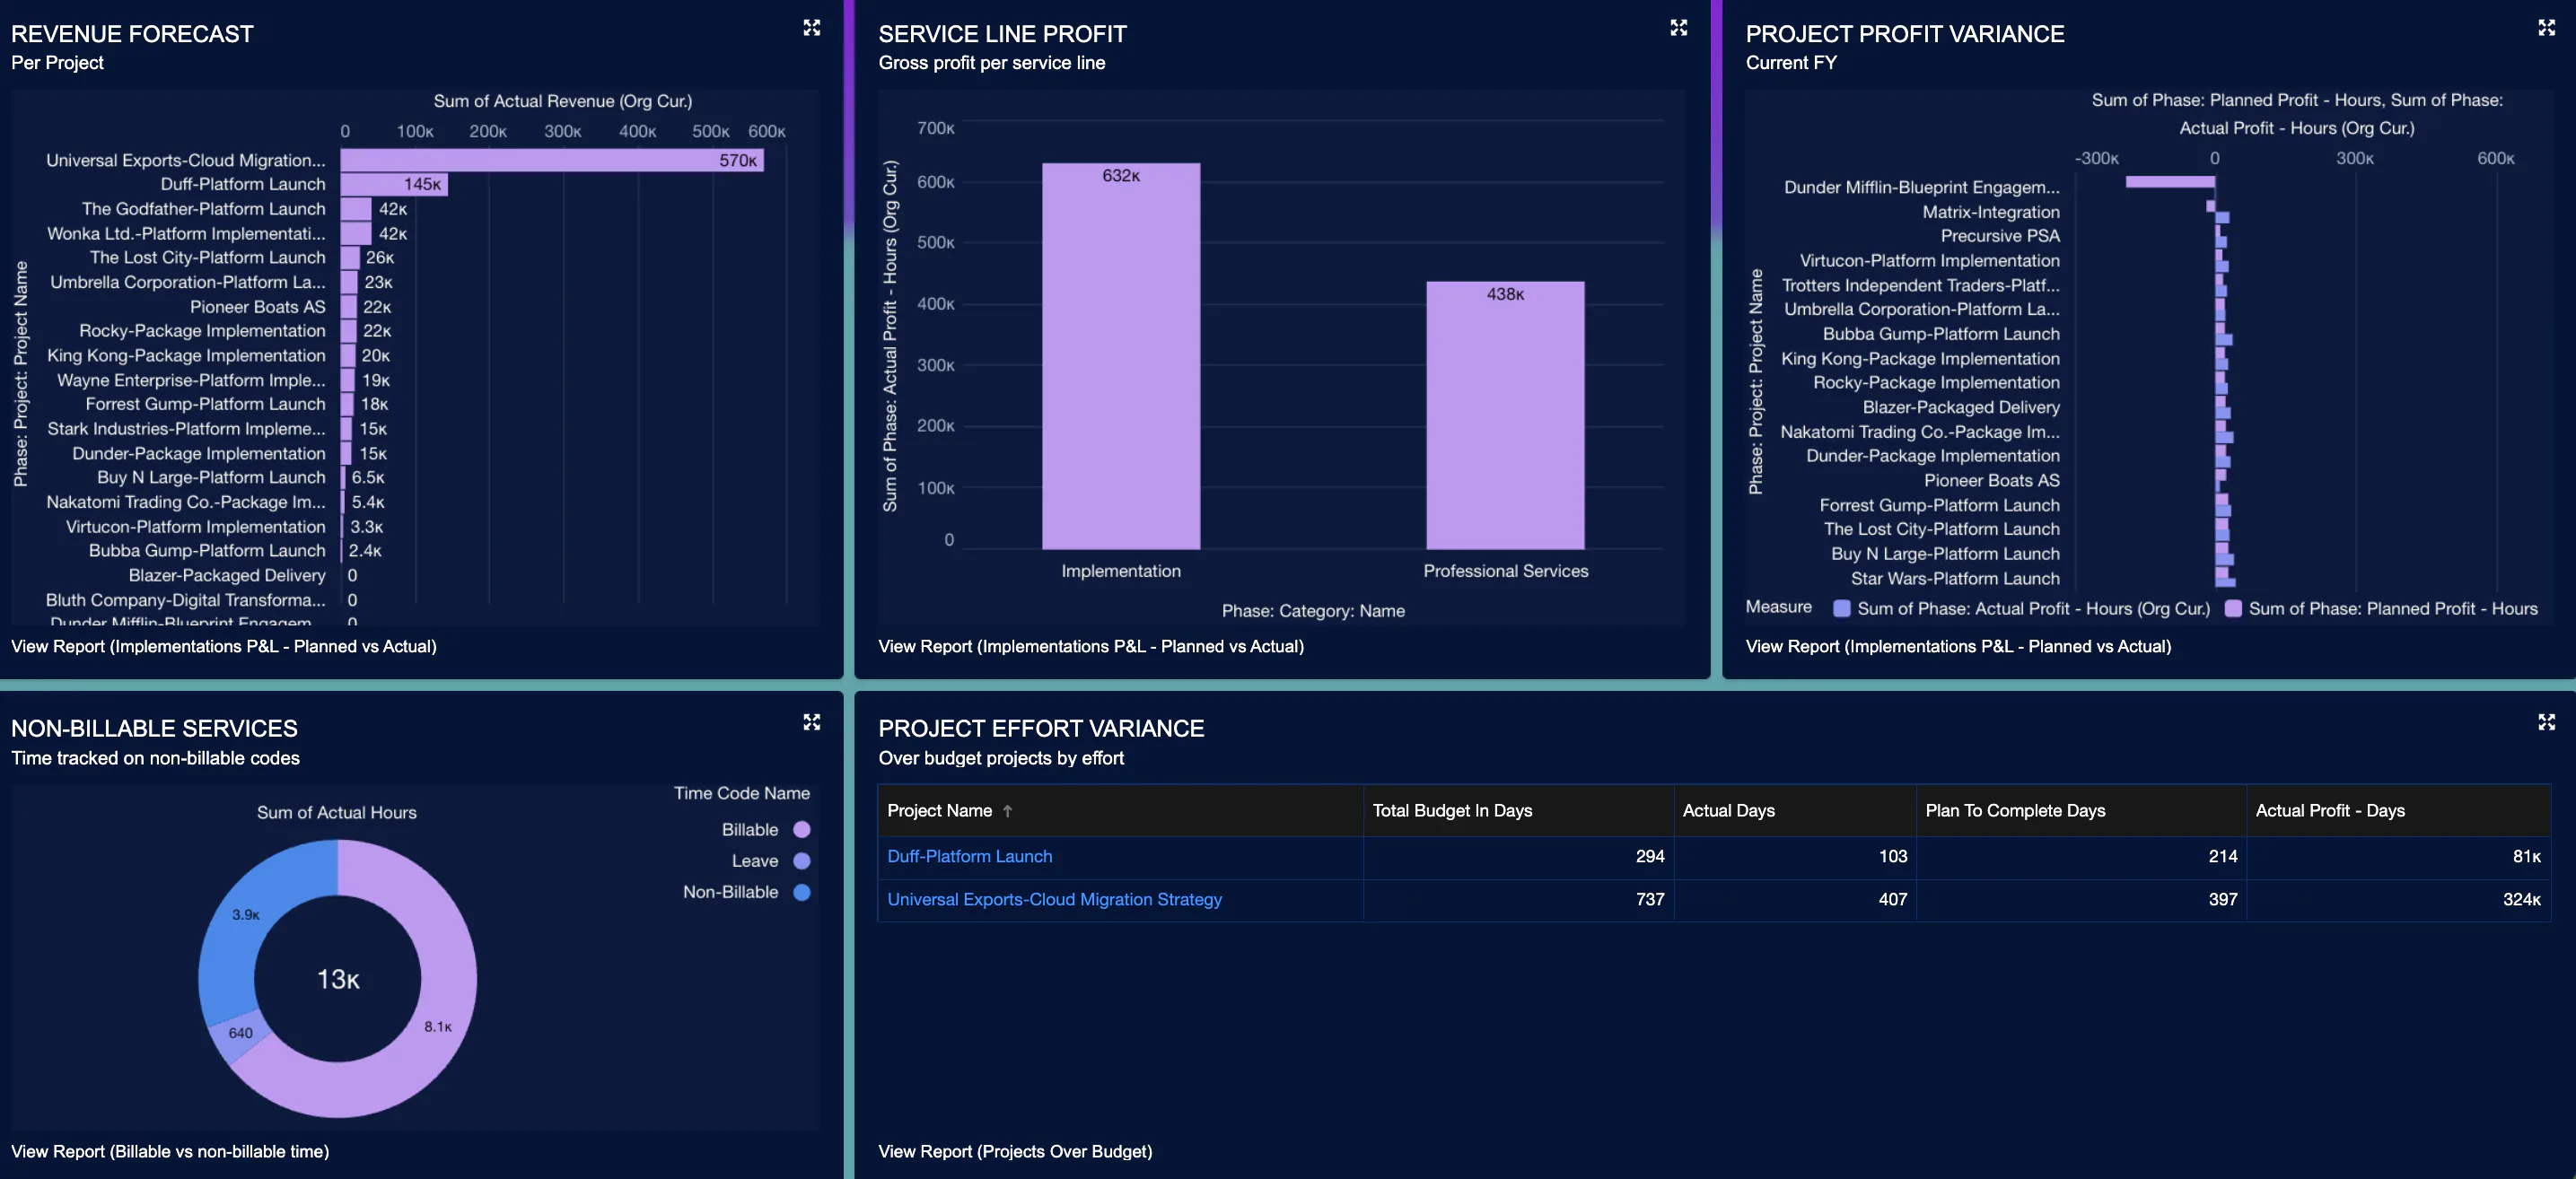Screen dimensions: 2576x1179
Task: Expand the Project Effort Variance widget
Action: pos(2546,722)
